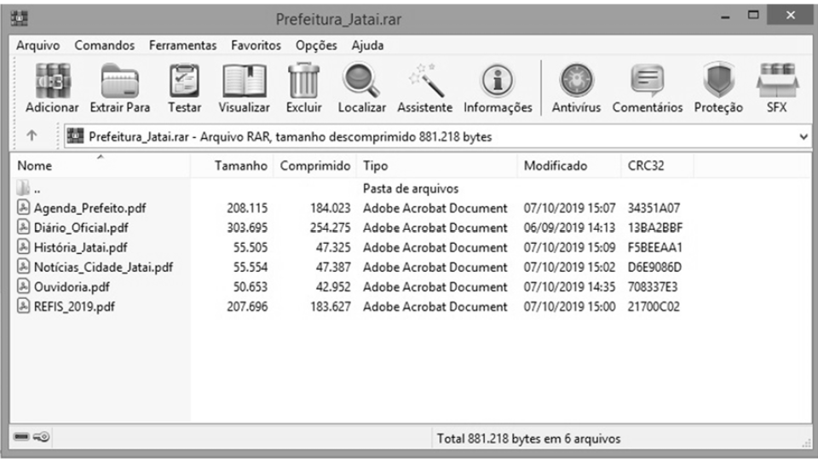Click the Adicionar toolbar icon
818x461 pixels.
[x=52, y=89]
